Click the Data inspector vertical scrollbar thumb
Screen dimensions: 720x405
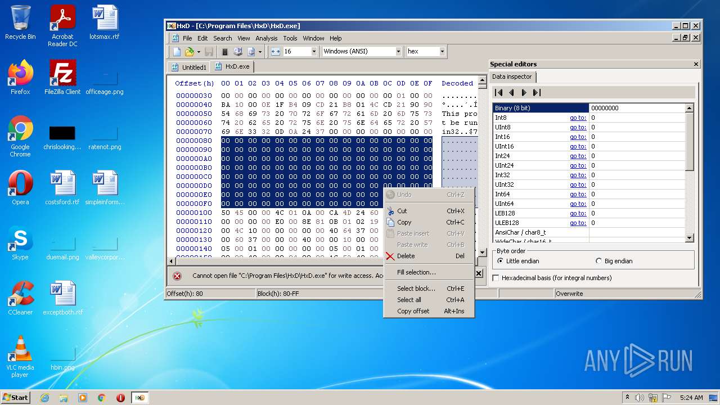690,141
